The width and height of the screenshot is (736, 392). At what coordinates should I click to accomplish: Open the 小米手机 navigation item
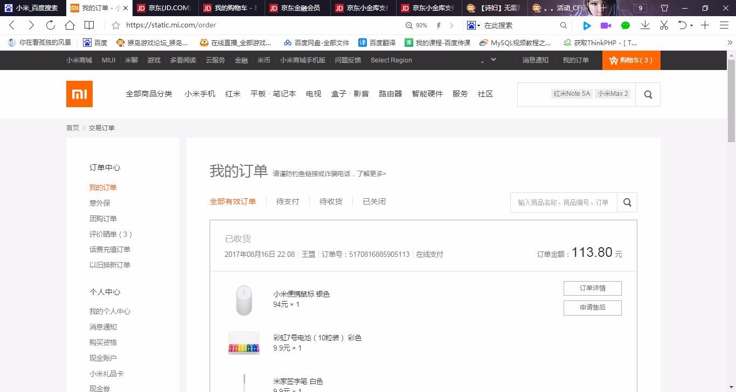point(200,94)
